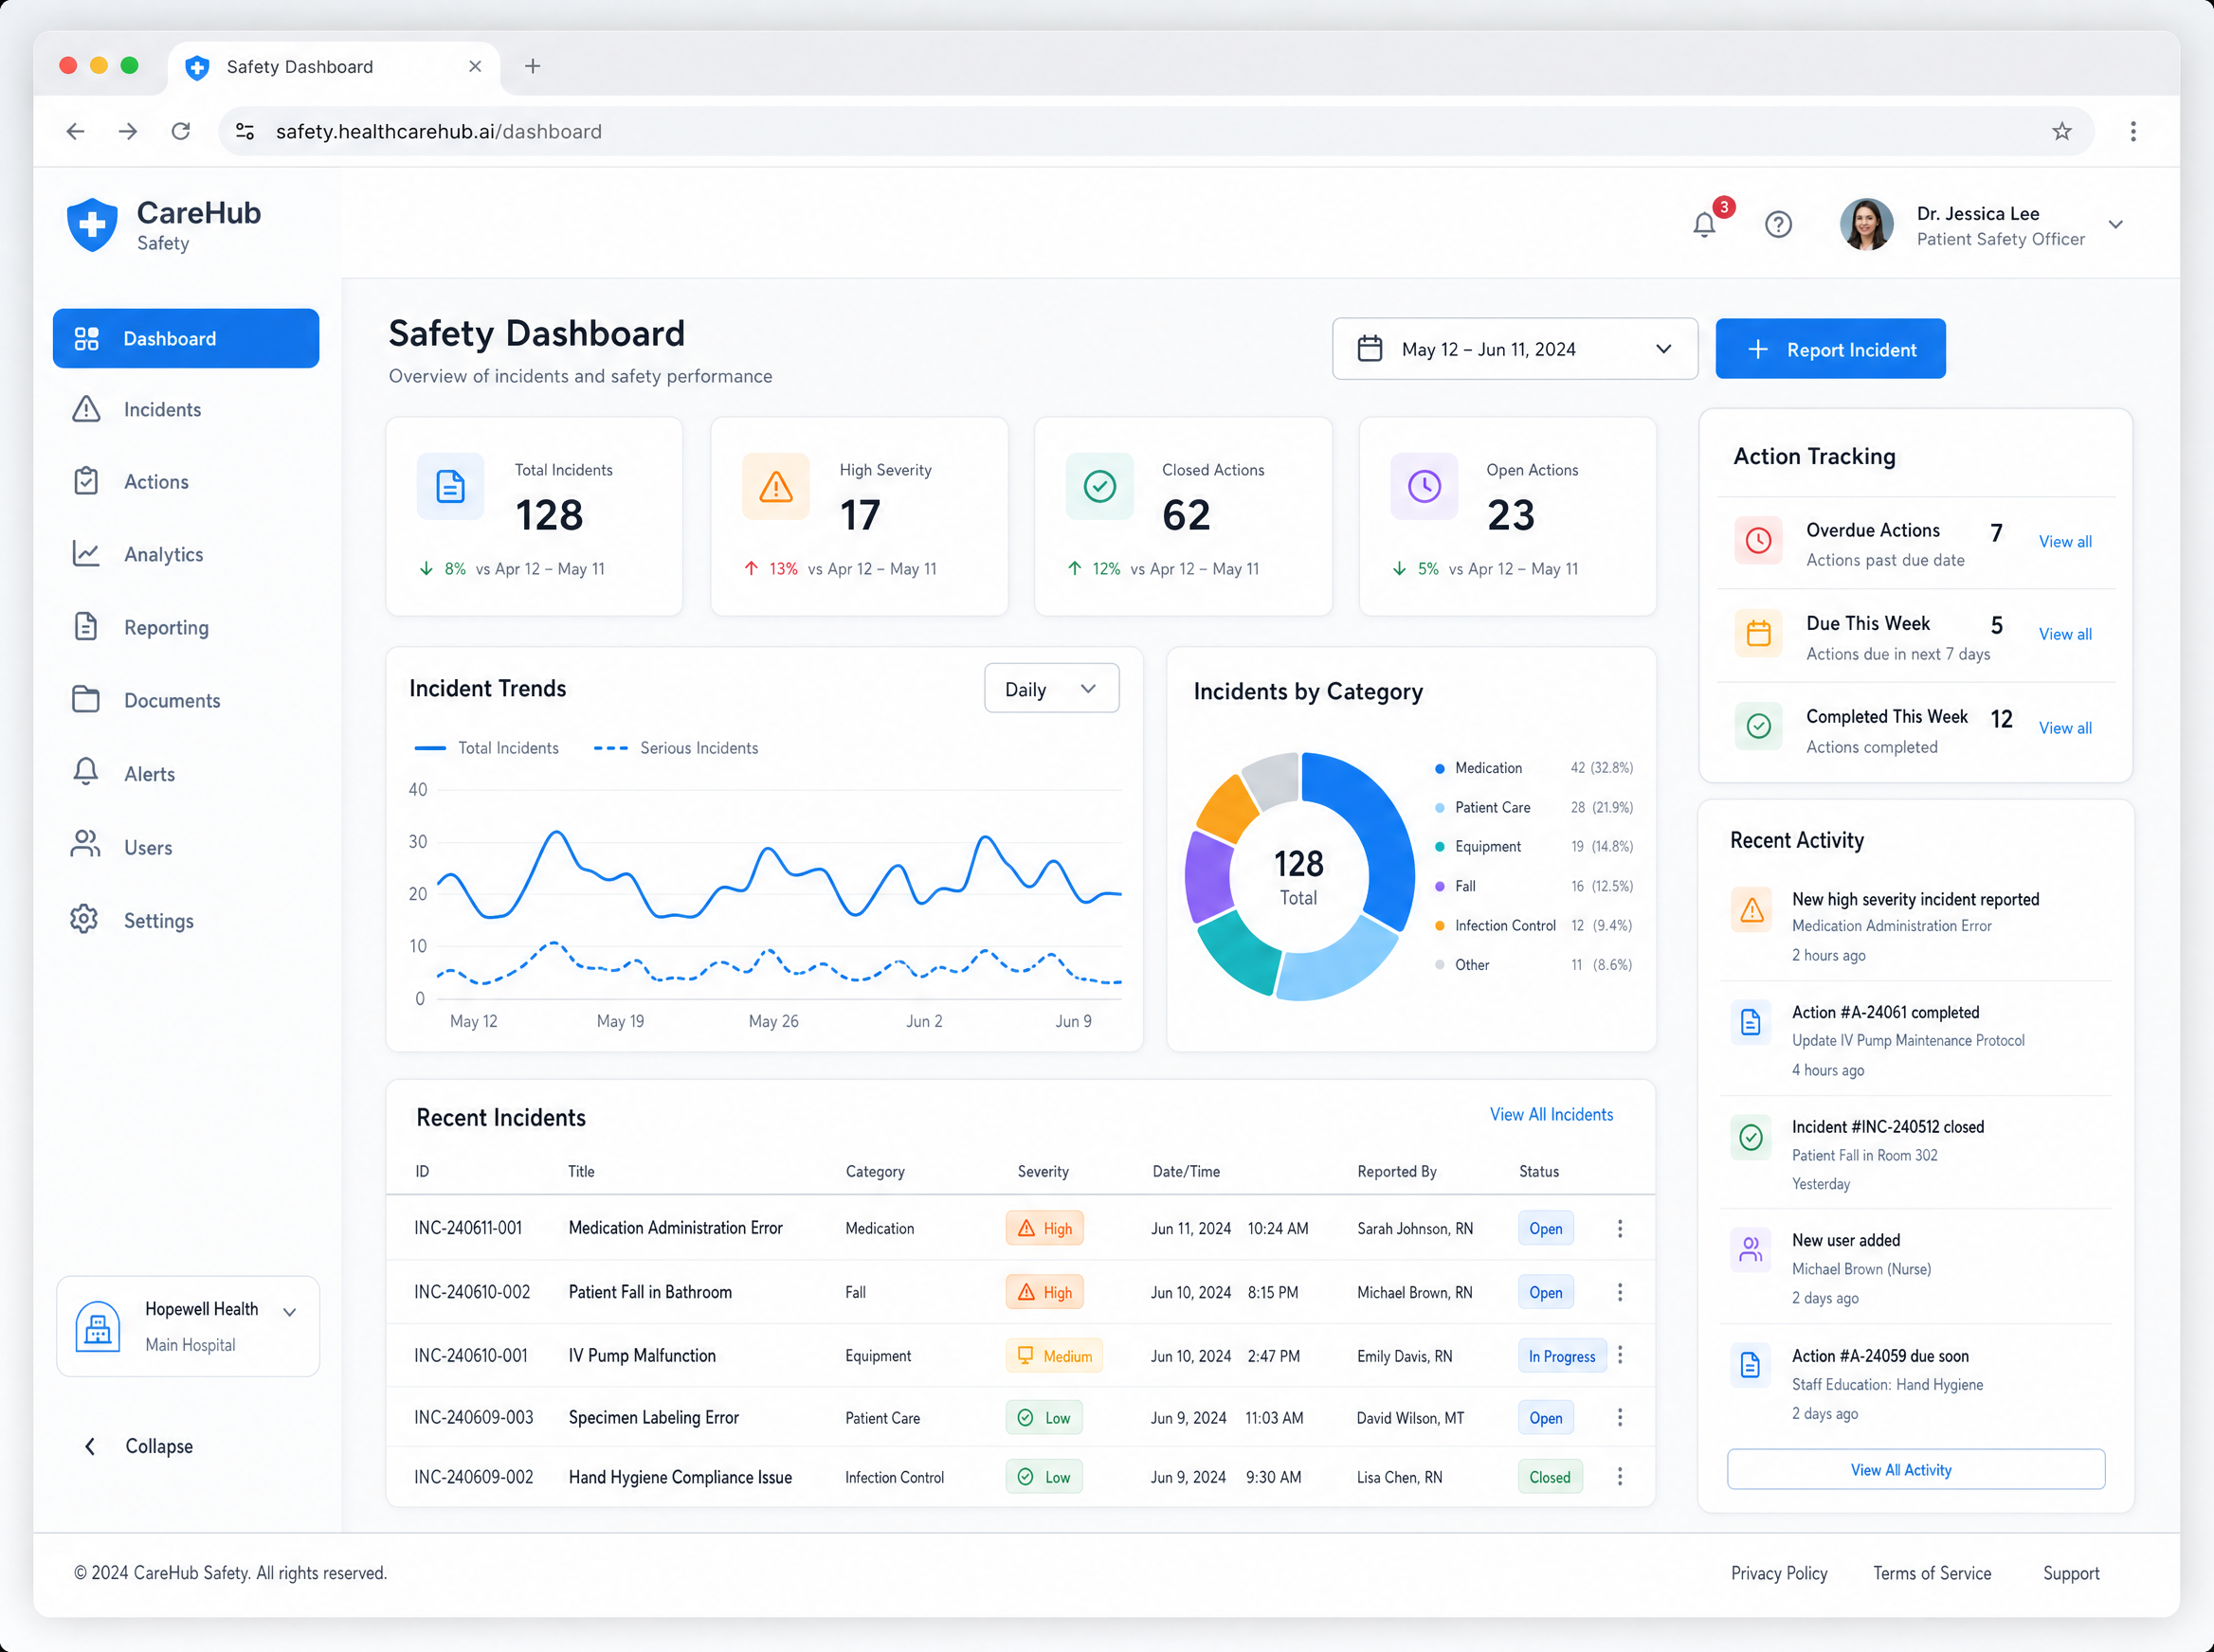Open row menu for Patient Fall in Bathroom
The width and height of the screenshot is (2214, 1652).
tap(1620, 1292)
